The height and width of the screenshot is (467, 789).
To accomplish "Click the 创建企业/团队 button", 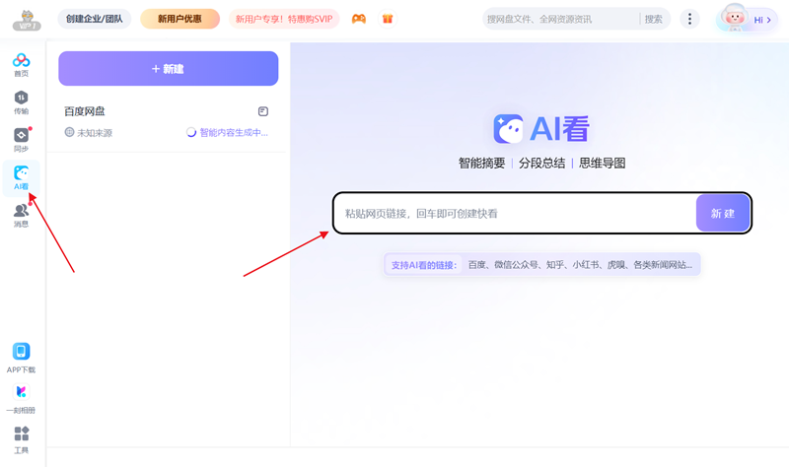I will (x=94, y=19).
